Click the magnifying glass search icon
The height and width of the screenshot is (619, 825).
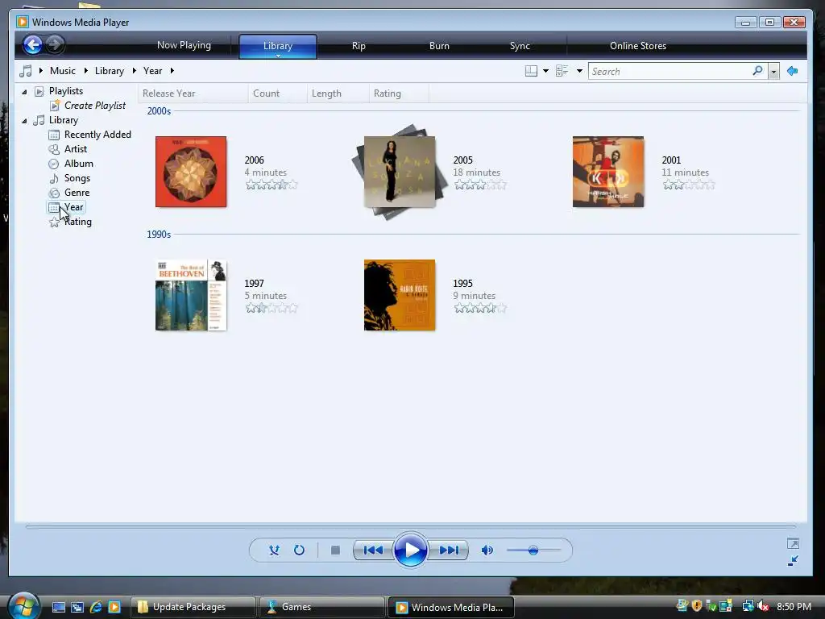point(757,71)
